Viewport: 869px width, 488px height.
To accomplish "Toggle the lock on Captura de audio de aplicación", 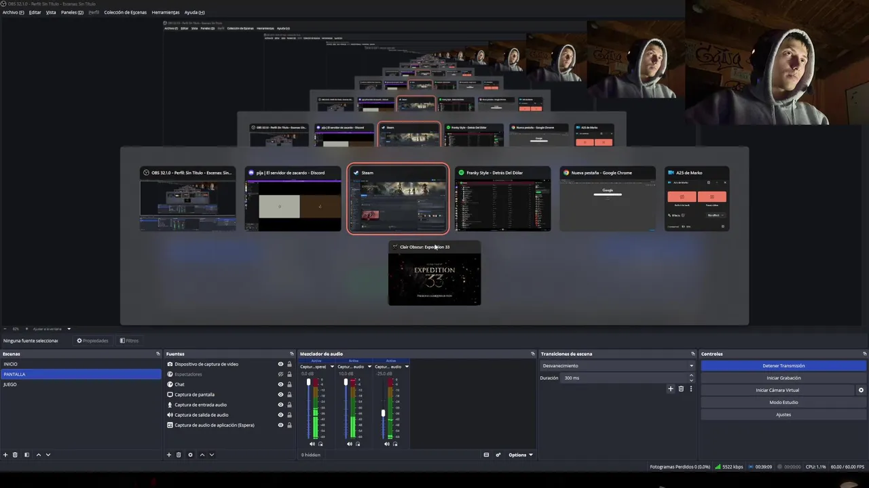I will pyautogui.click(x=289, y=425).
